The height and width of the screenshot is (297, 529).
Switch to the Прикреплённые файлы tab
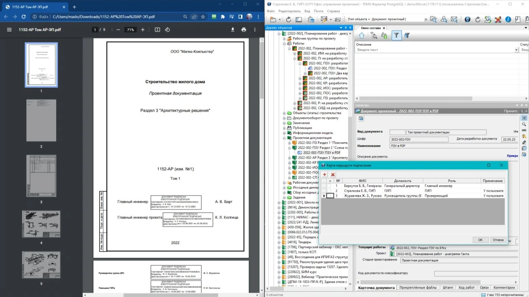point(418,287)
